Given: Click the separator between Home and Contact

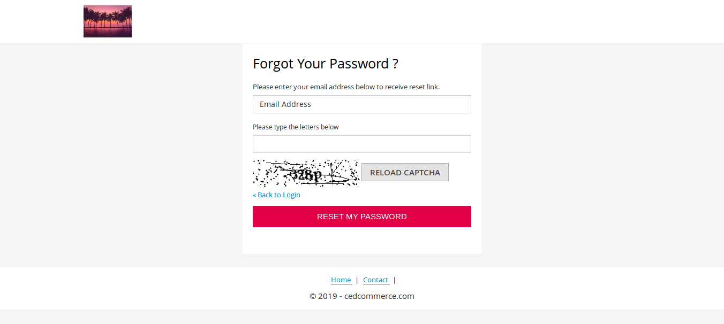Looking at the screenshot, I should 357,280.
